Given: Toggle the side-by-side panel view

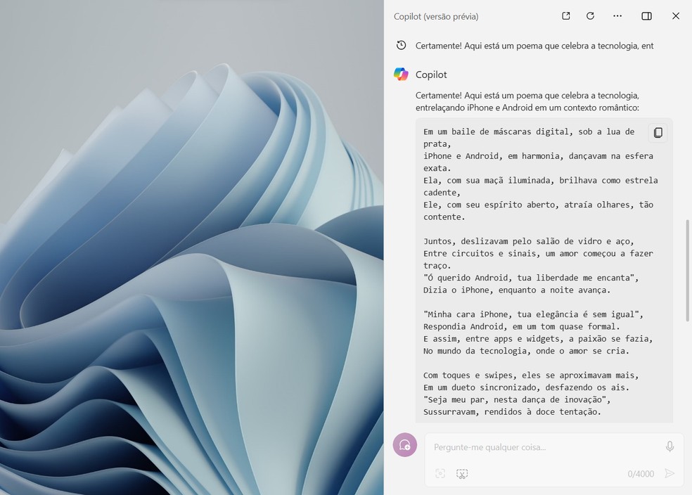Looking at the screenshot, I should click(x=646, y=15).
